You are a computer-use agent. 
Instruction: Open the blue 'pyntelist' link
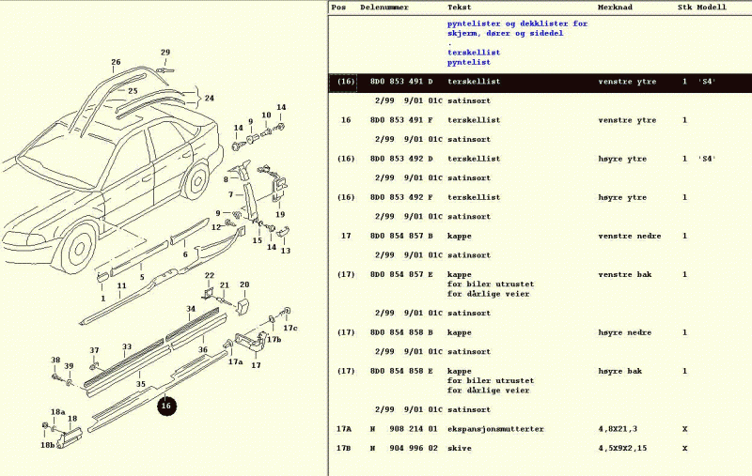pos(468,62)
